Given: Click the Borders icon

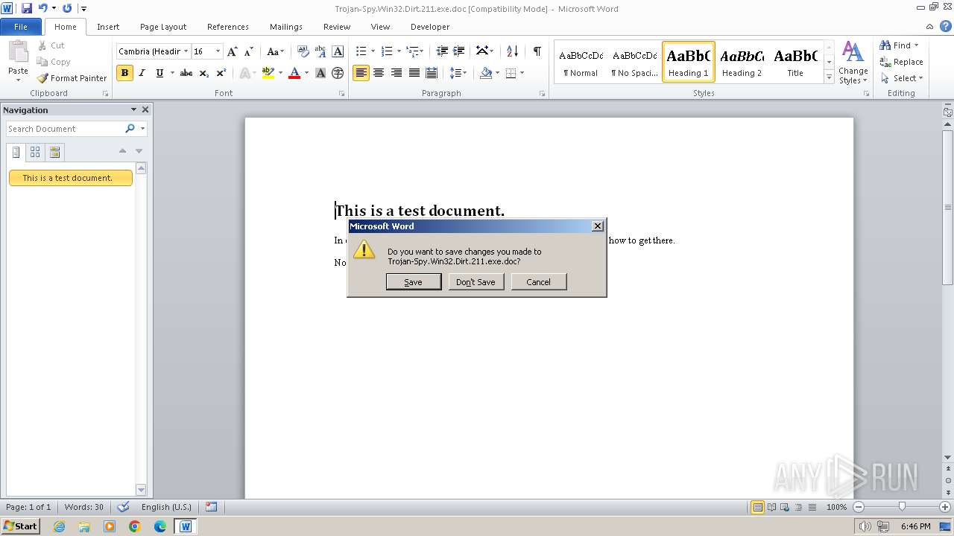Looking at the screenshot, I should (x=511, y=73).
